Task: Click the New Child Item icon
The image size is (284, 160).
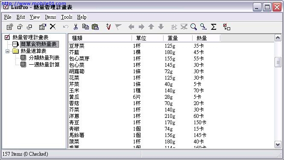Action: click(x=29, y=27)
